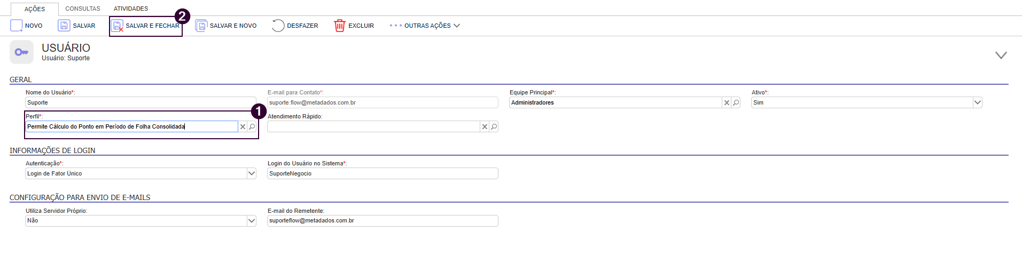Viewport: 1022px width, 263px height.
Task: Undo changes with Desfazer icon
Action: click(x=278, y=26)
